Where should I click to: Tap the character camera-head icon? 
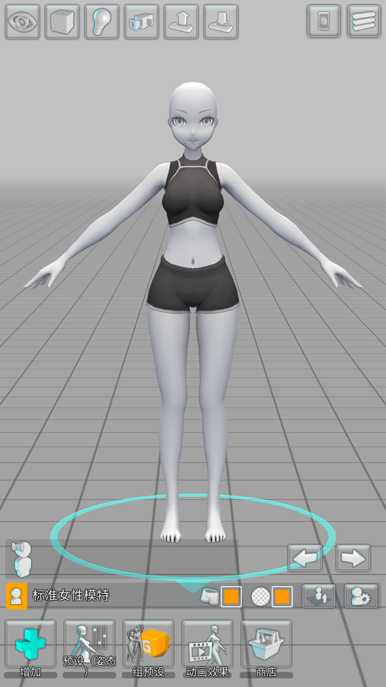(x=21, y=558)
